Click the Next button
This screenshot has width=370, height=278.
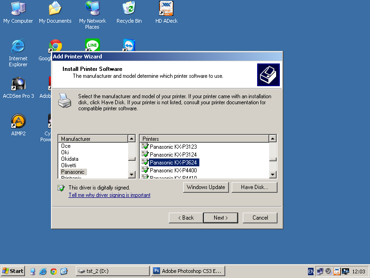pos(221,218)
